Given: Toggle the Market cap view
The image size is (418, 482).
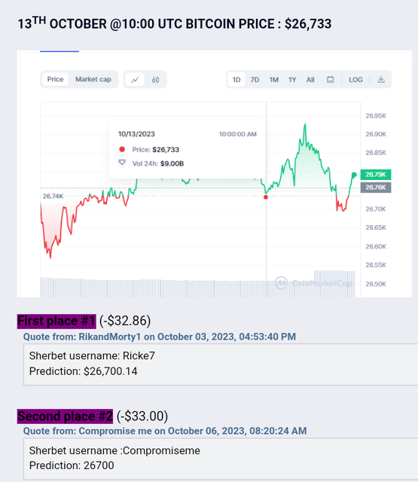Looking at the screenshot, I should click(x=93, y=79).
